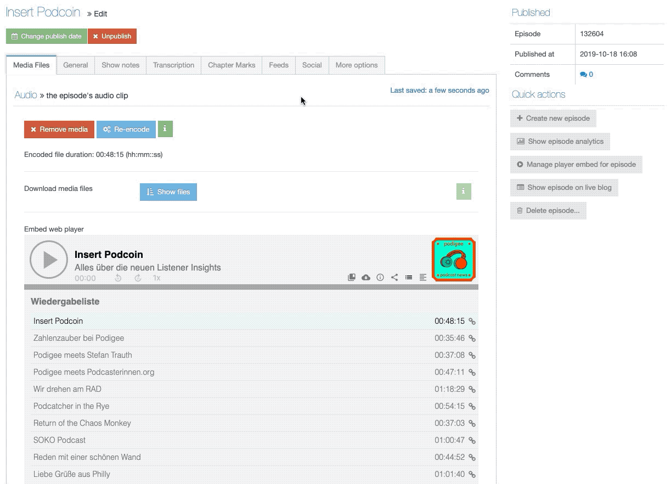This screenshot has width=671, height=484.
Task: Click the Audio section heading
Action: (x=26, y=95)
